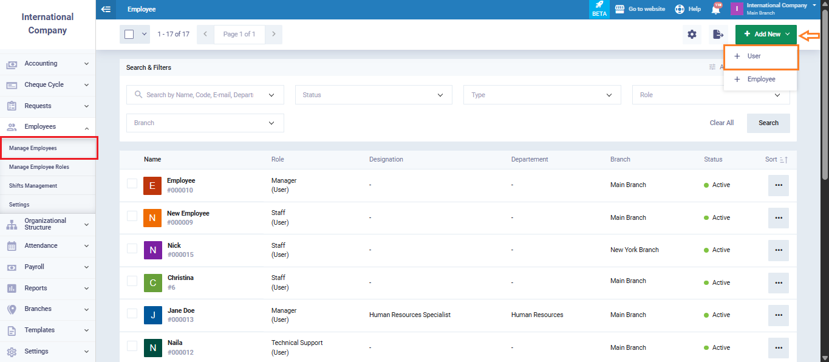Click the Sort icon in table header
The image size is (829, 362).
783,160
